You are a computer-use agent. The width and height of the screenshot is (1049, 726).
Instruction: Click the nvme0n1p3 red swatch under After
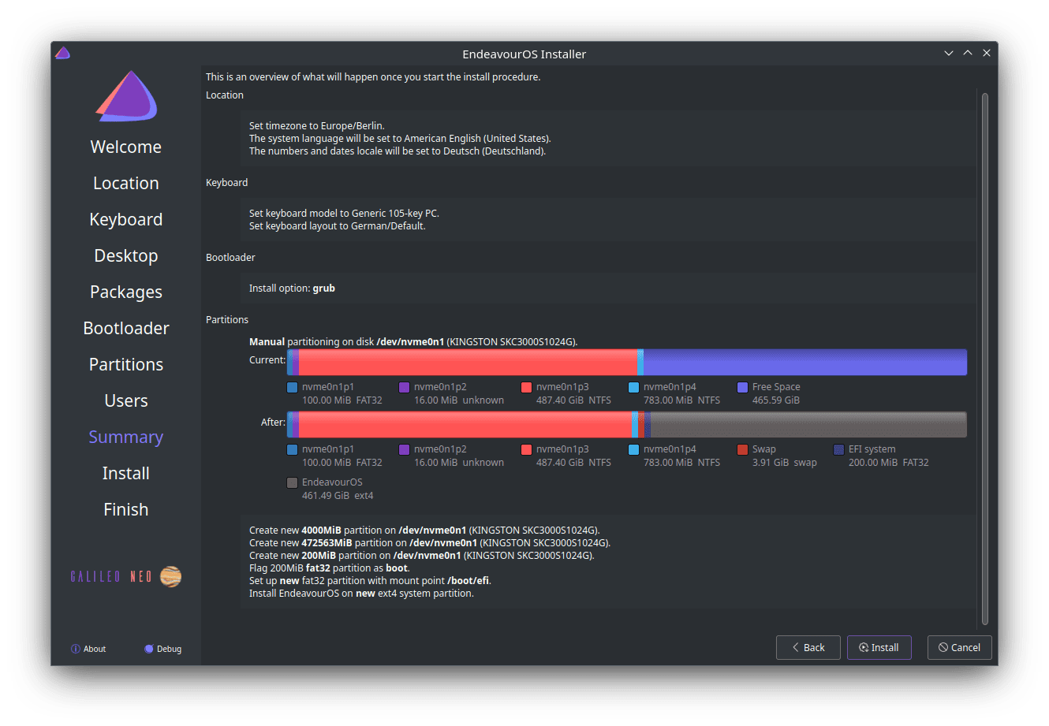pos(526,449)
